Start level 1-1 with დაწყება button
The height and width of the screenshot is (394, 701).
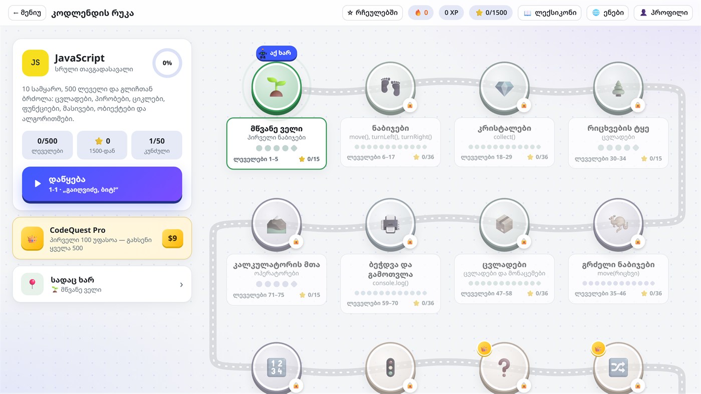[x=102, y=184]
